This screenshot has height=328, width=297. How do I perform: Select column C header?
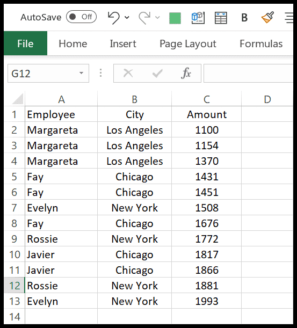click(x=207, y=99)
